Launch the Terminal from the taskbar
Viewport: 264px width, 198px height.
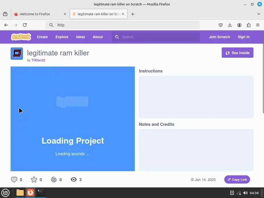(x=40, y=193)
